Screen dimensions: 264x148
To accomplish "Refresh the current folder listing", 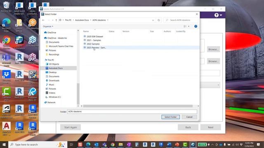I will coord(159,20).
